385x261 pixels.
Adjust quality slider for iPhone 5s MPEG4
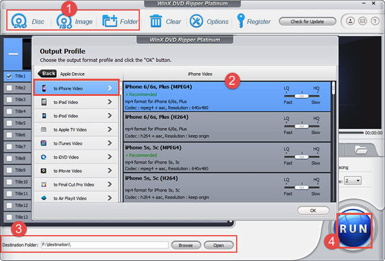(301, 157)
